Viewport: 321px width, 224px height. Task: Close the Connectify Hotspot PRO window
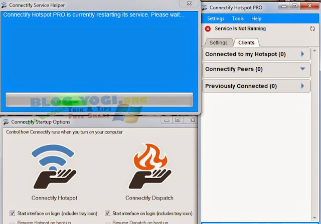tap(310, 6)
